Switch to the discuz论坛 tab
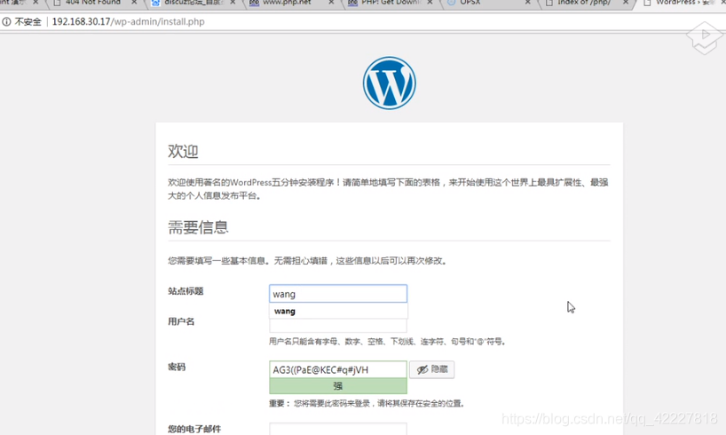 pyautogui.click(x=193, y=3)
